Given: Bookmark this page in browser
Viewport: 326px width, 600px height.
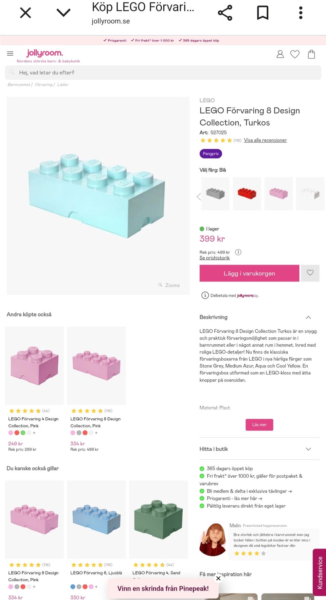Looking at the screenshot, I should click(x=262, y=13).
